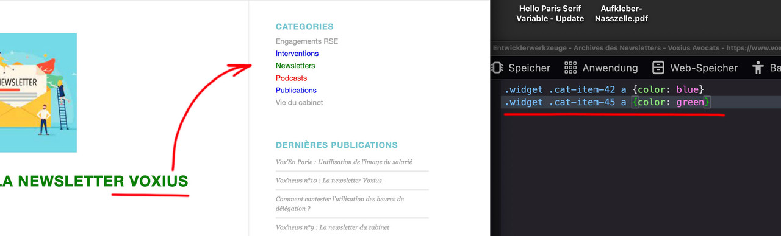This screenshot has height=236, width=781.
Task: Click the DERNIÈRES PUBLICATIONS heading
Action: tap(336, 145)
